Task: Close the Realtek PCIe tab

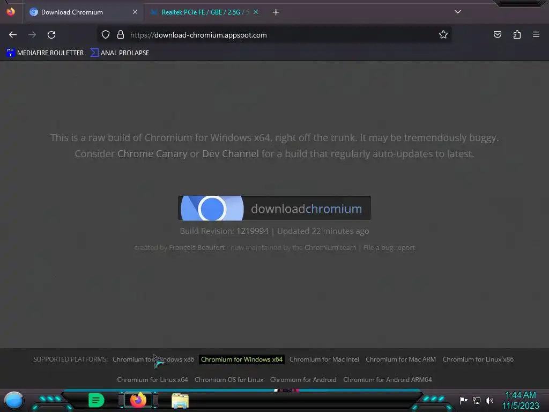Action: point(256,12)
